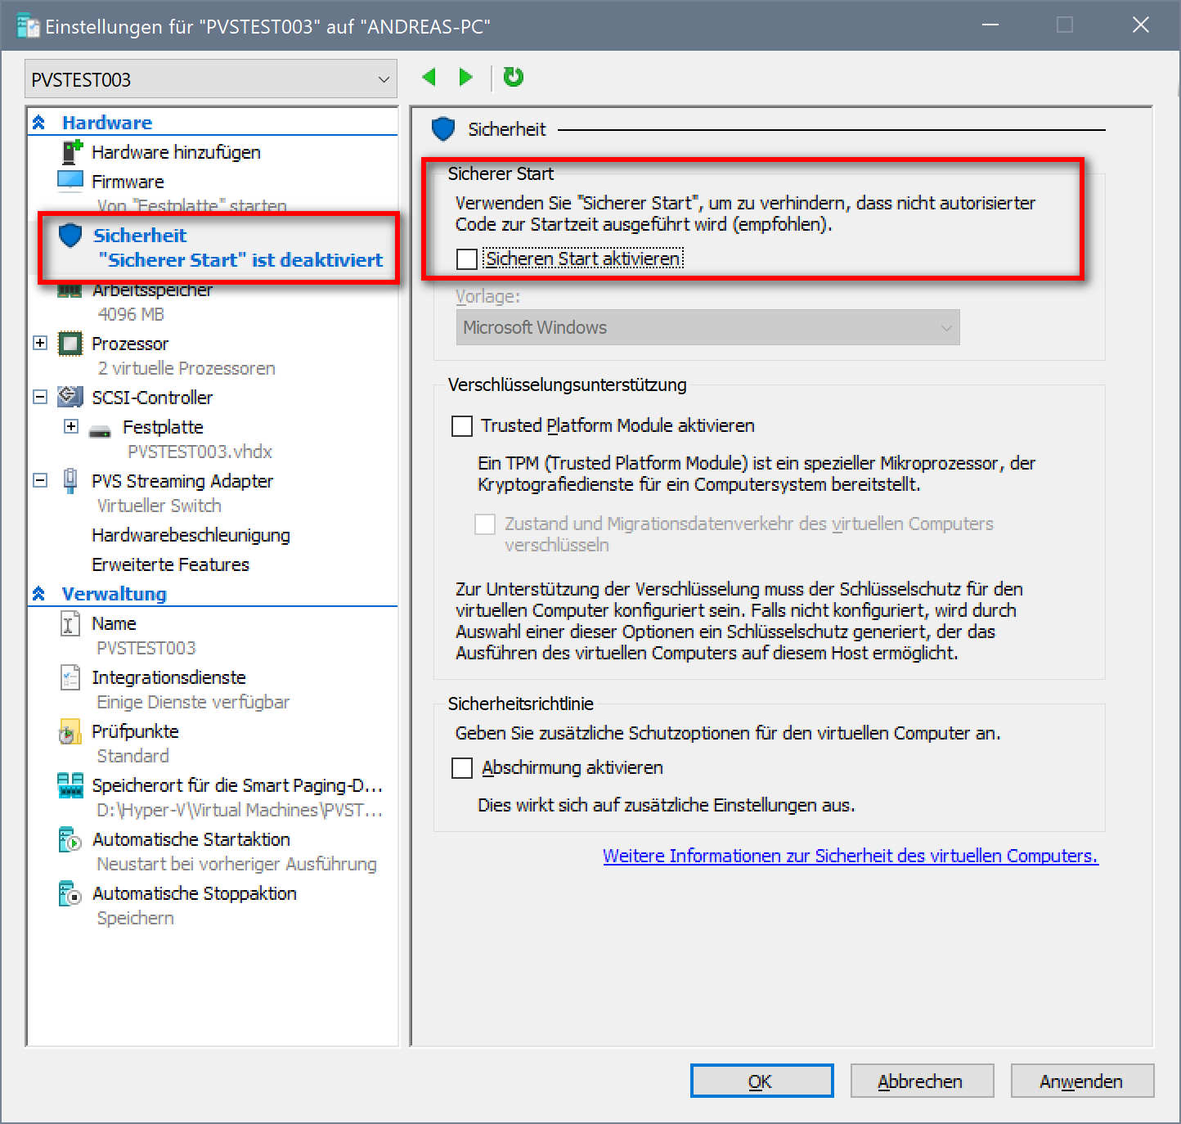Click the PVS Streaming Adapter network icon
This screenshot has width=1181, height=1124.
[70, 480]
